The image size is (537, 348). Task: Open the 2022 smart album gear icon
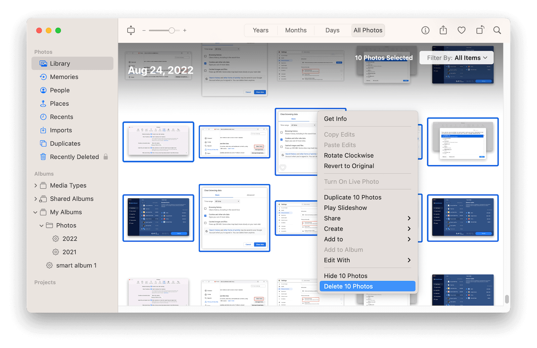(56, 239)
